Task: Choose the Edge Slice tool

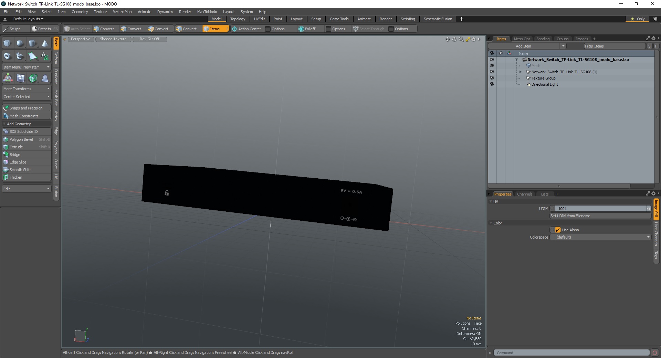Action: point(27,162)
